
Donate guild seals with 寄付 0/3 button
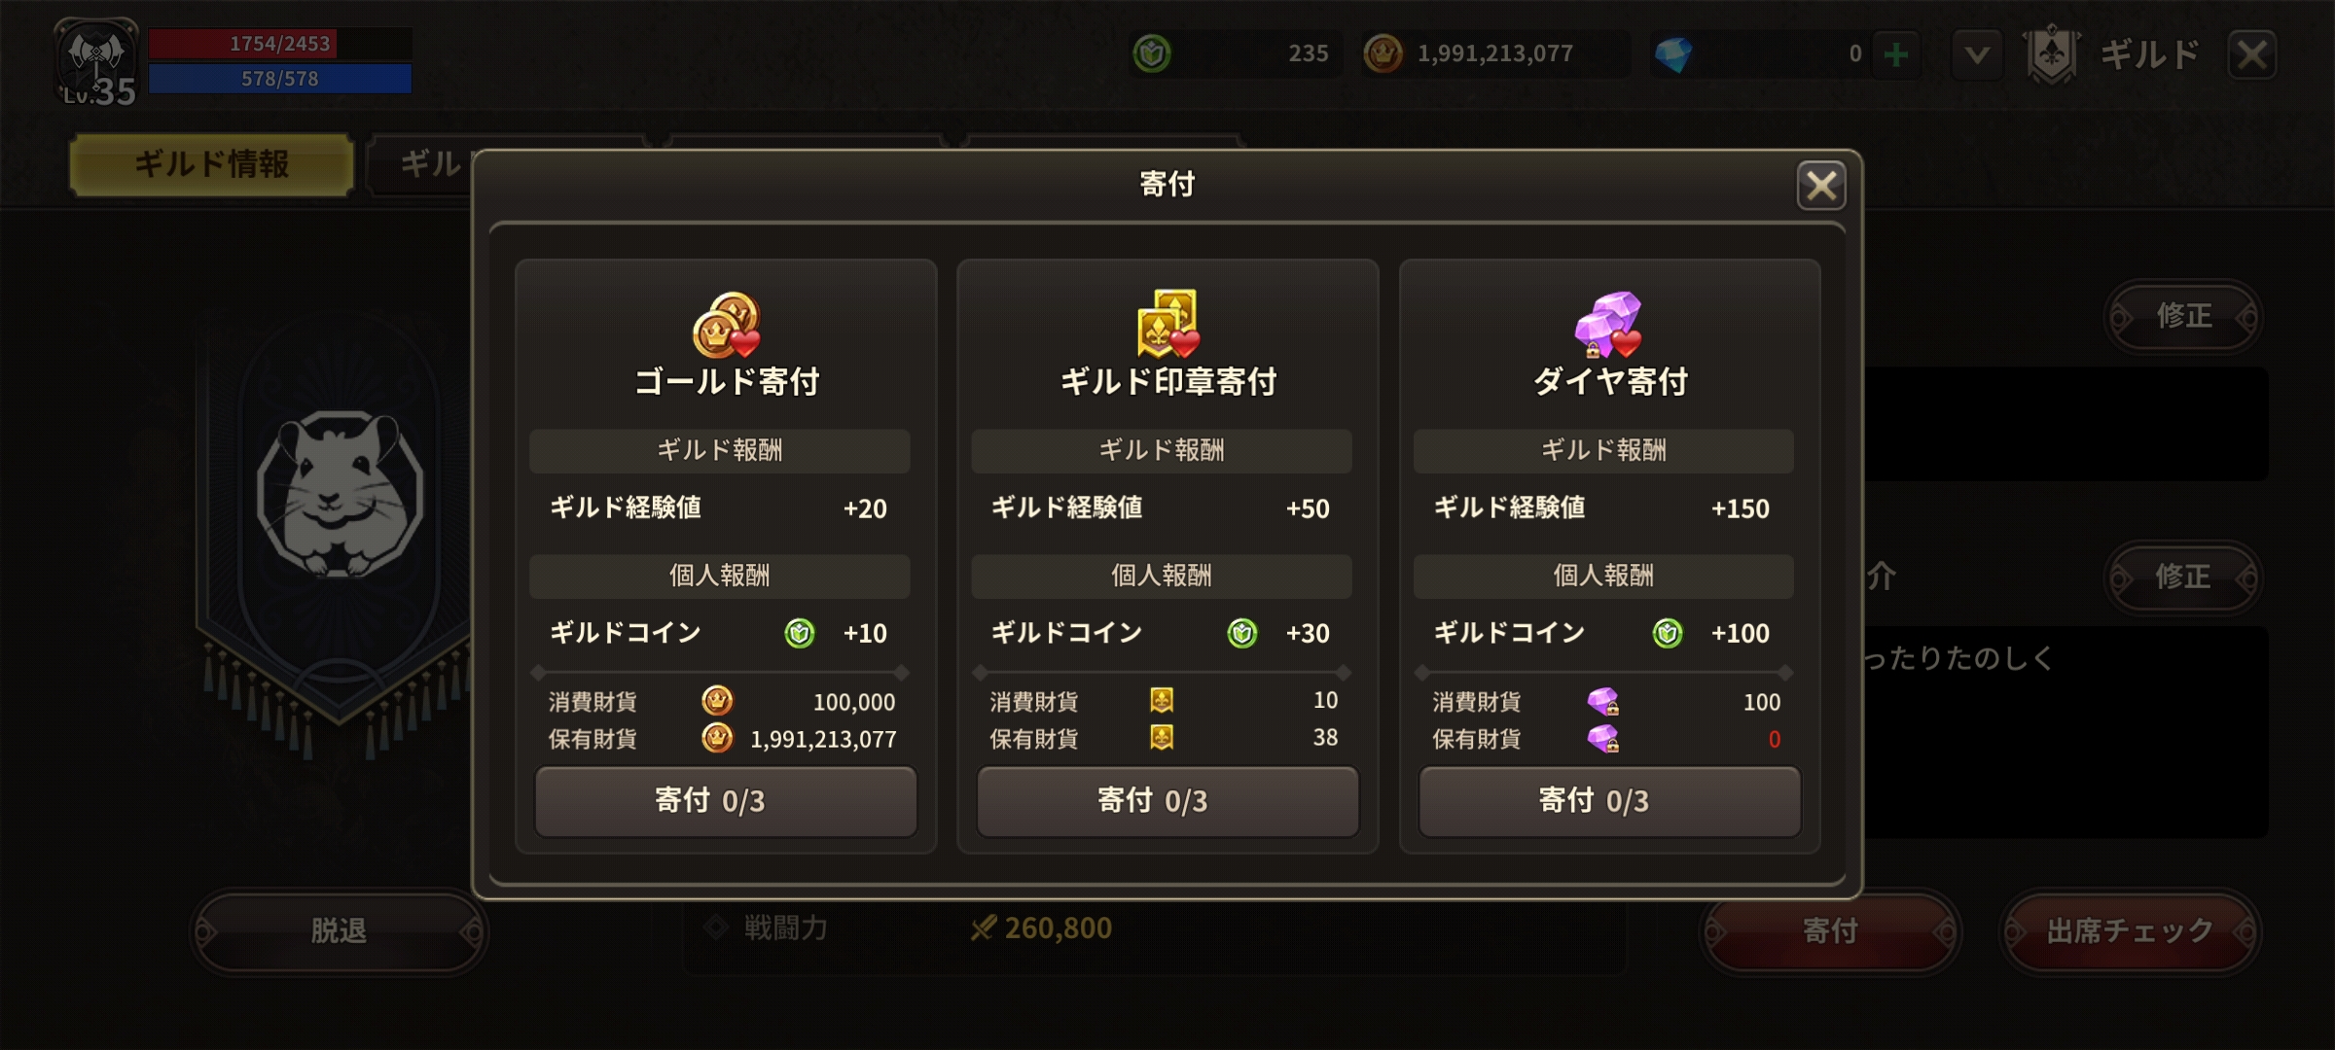1167,801
